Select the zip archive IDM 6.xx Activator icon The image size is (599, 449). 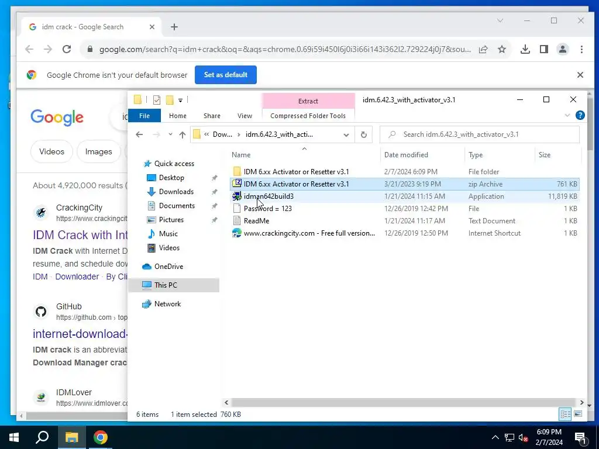237,184
